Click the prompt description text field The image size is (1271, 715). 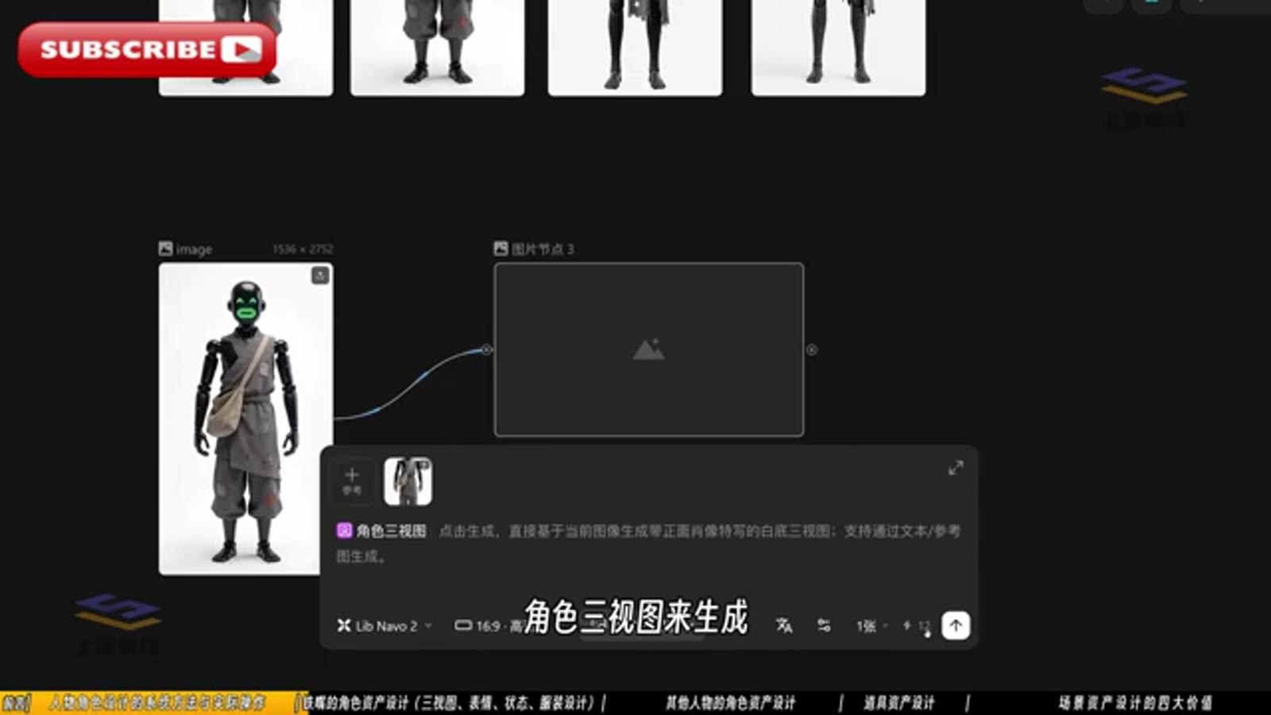648,543
